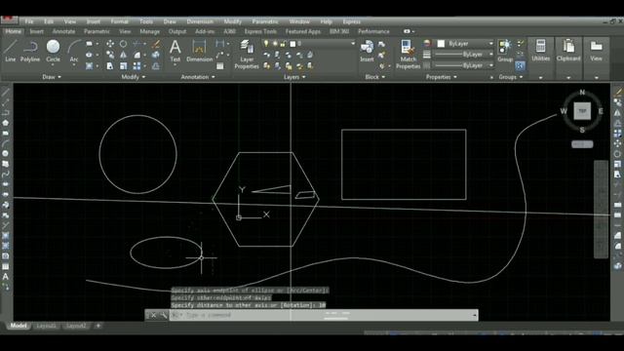Click Match Properties tool
The height and width of the screenshot is (351, 624).
408,55
